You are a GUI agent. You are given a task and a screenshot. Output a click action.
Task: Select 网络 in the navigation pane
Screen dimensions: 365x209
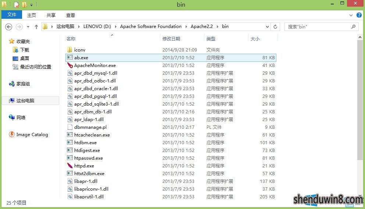(21, 118)
